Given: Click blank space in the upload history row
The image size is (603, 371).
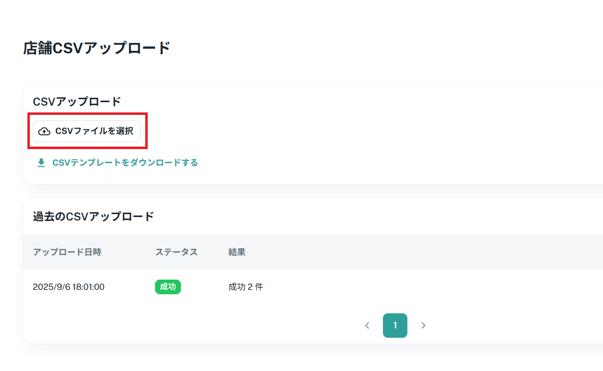Looking at the screenshot, I should (x=416, y=287).
